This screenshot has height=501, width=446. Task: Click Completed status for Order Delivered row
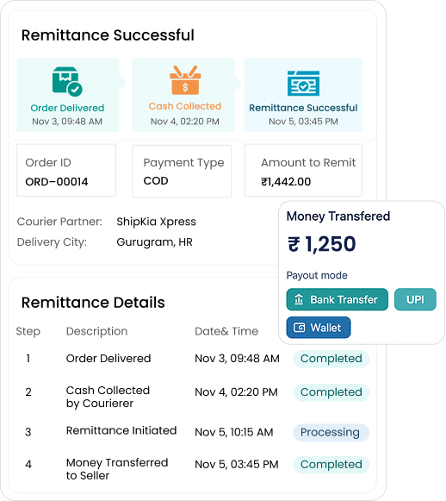click(x=331, y=359)
